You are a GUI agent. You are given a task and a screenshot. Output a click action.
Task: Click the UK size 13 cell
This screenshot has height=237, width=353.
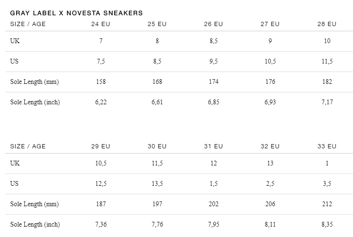click(270, 164)
